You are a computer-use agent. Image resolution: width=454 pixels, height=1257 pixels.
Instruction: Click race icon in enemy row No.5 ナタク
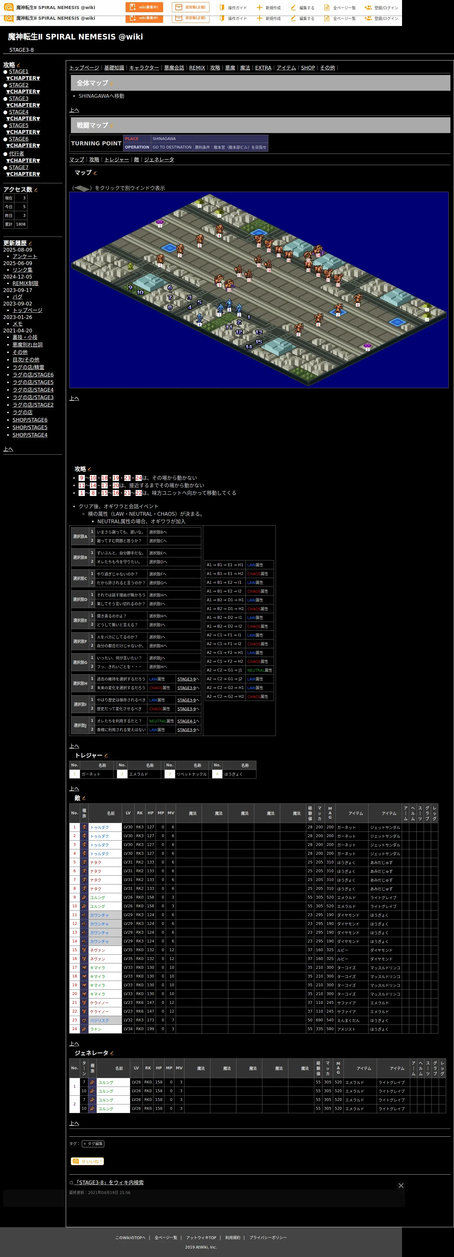click(x=84, y=862)
